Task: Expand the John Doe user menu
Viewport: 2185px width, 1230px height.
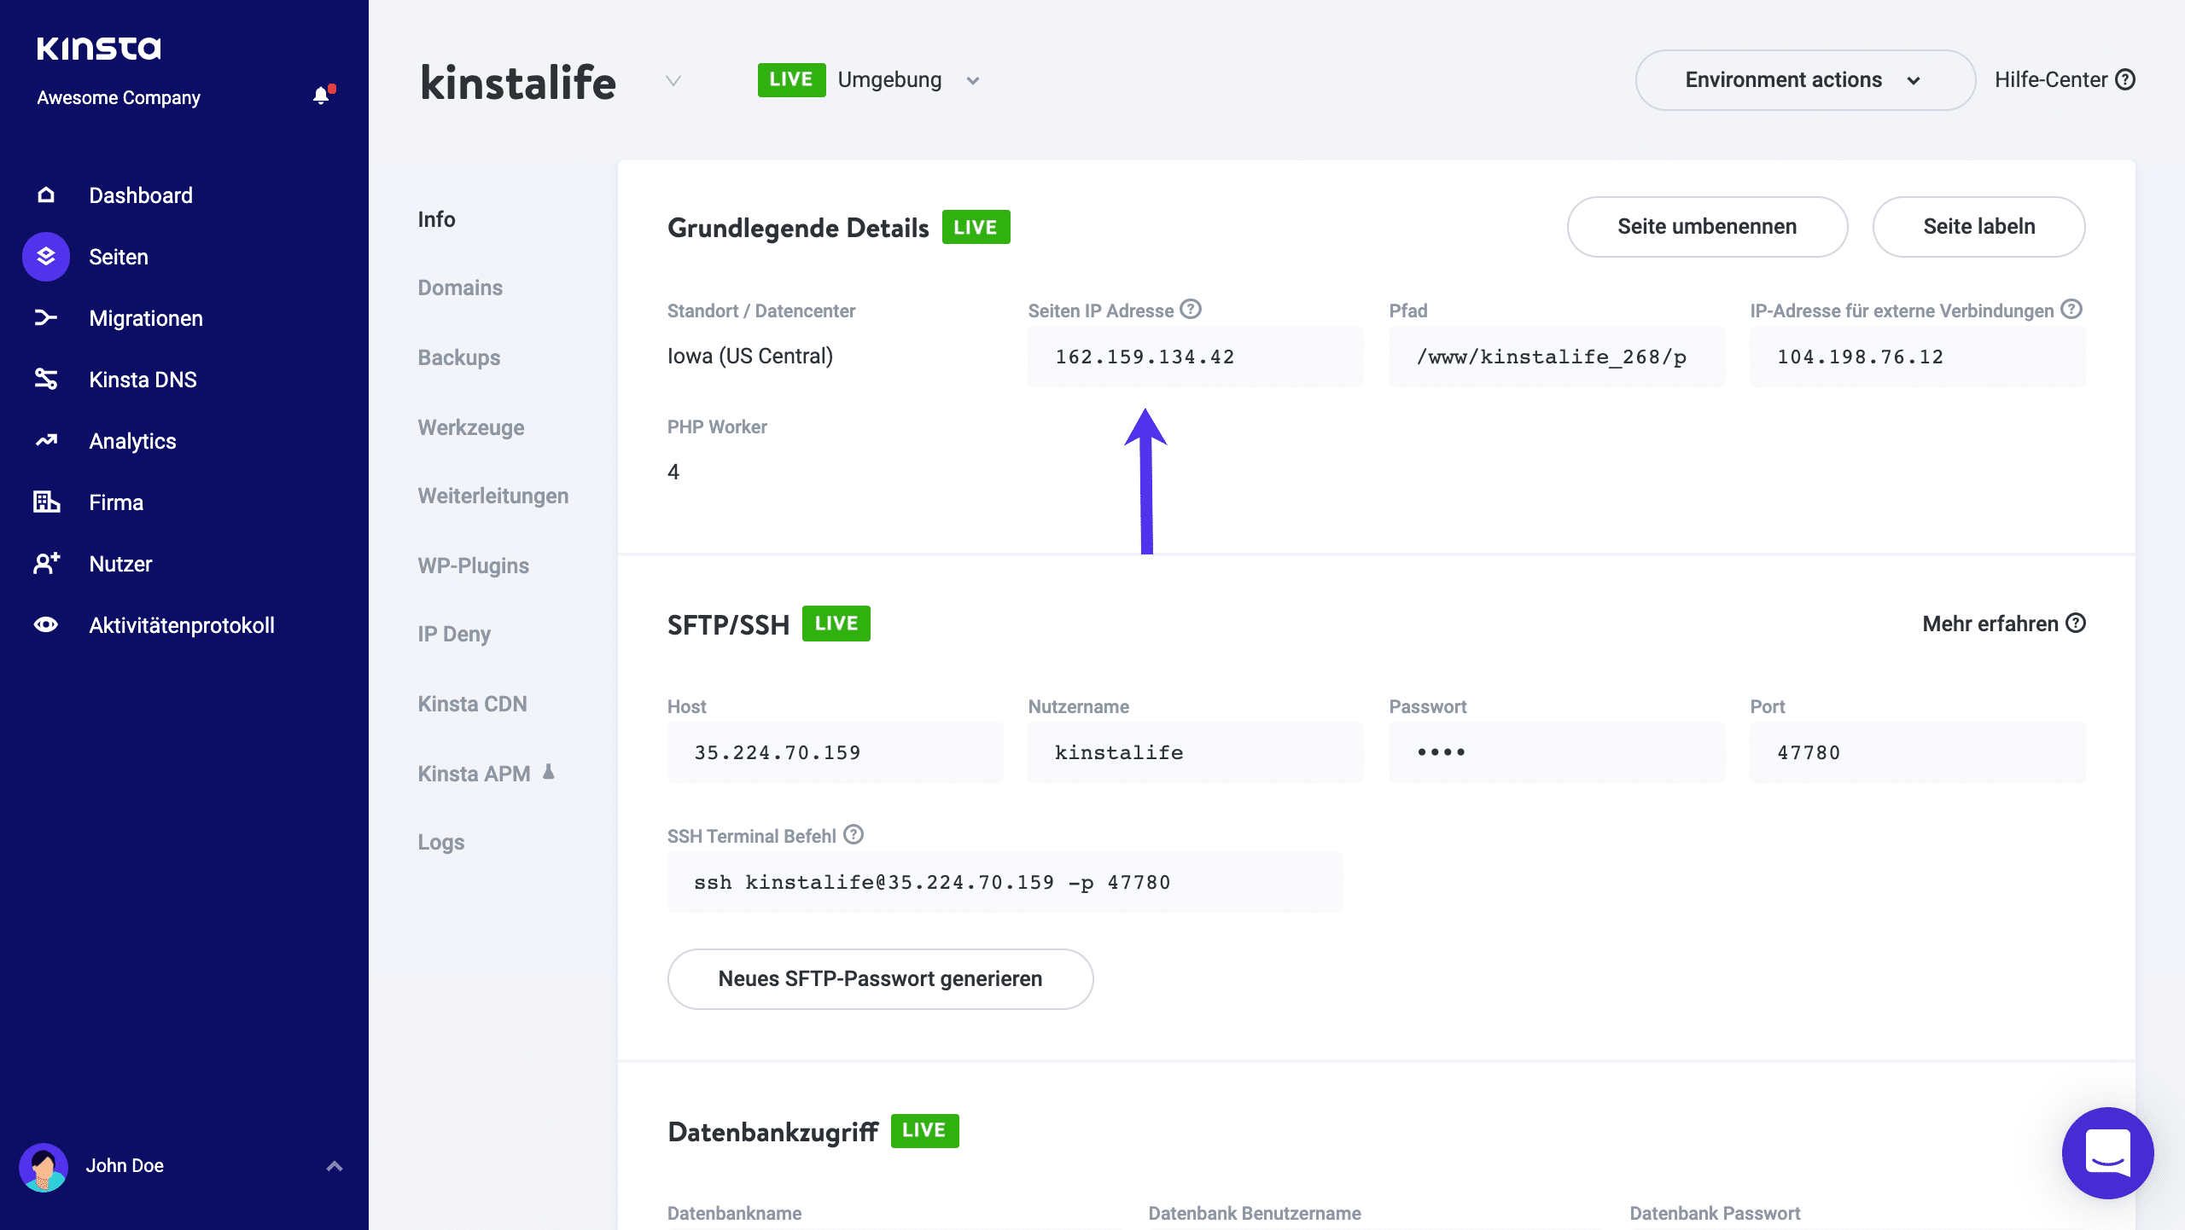Action: click(x=335, y=1166)
